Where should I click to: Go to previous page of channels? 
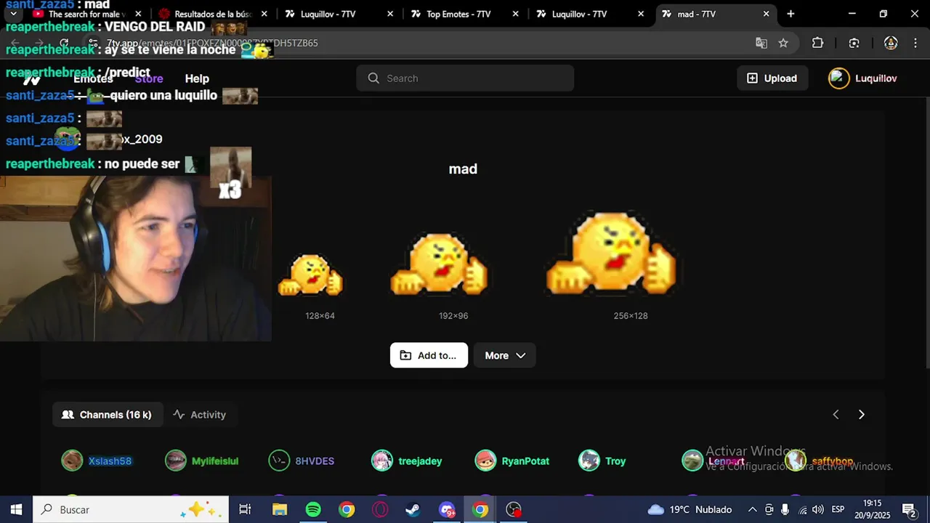836,415
